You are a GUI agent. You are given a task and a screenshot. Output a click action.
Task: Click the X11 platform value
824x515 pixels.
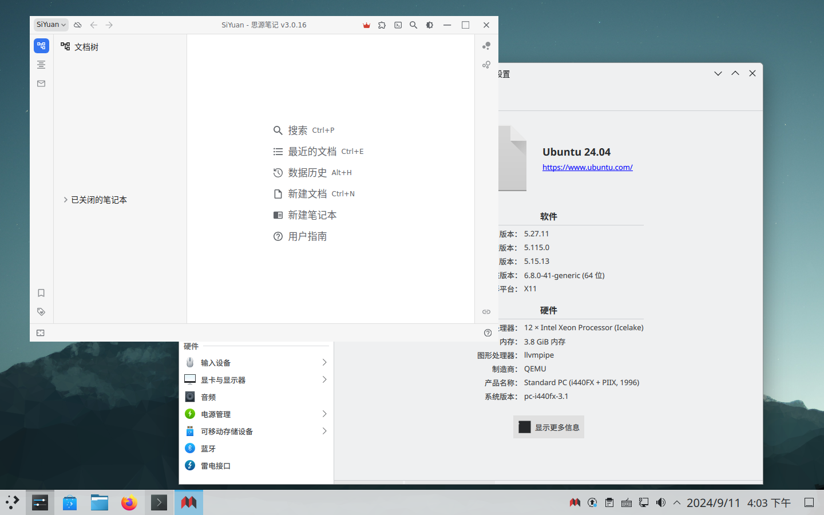coord(530,288)
